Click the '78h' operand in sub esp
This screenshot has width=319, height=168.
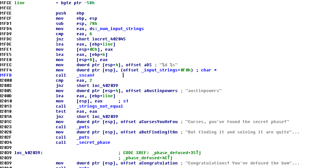click(x=93, y=24)
